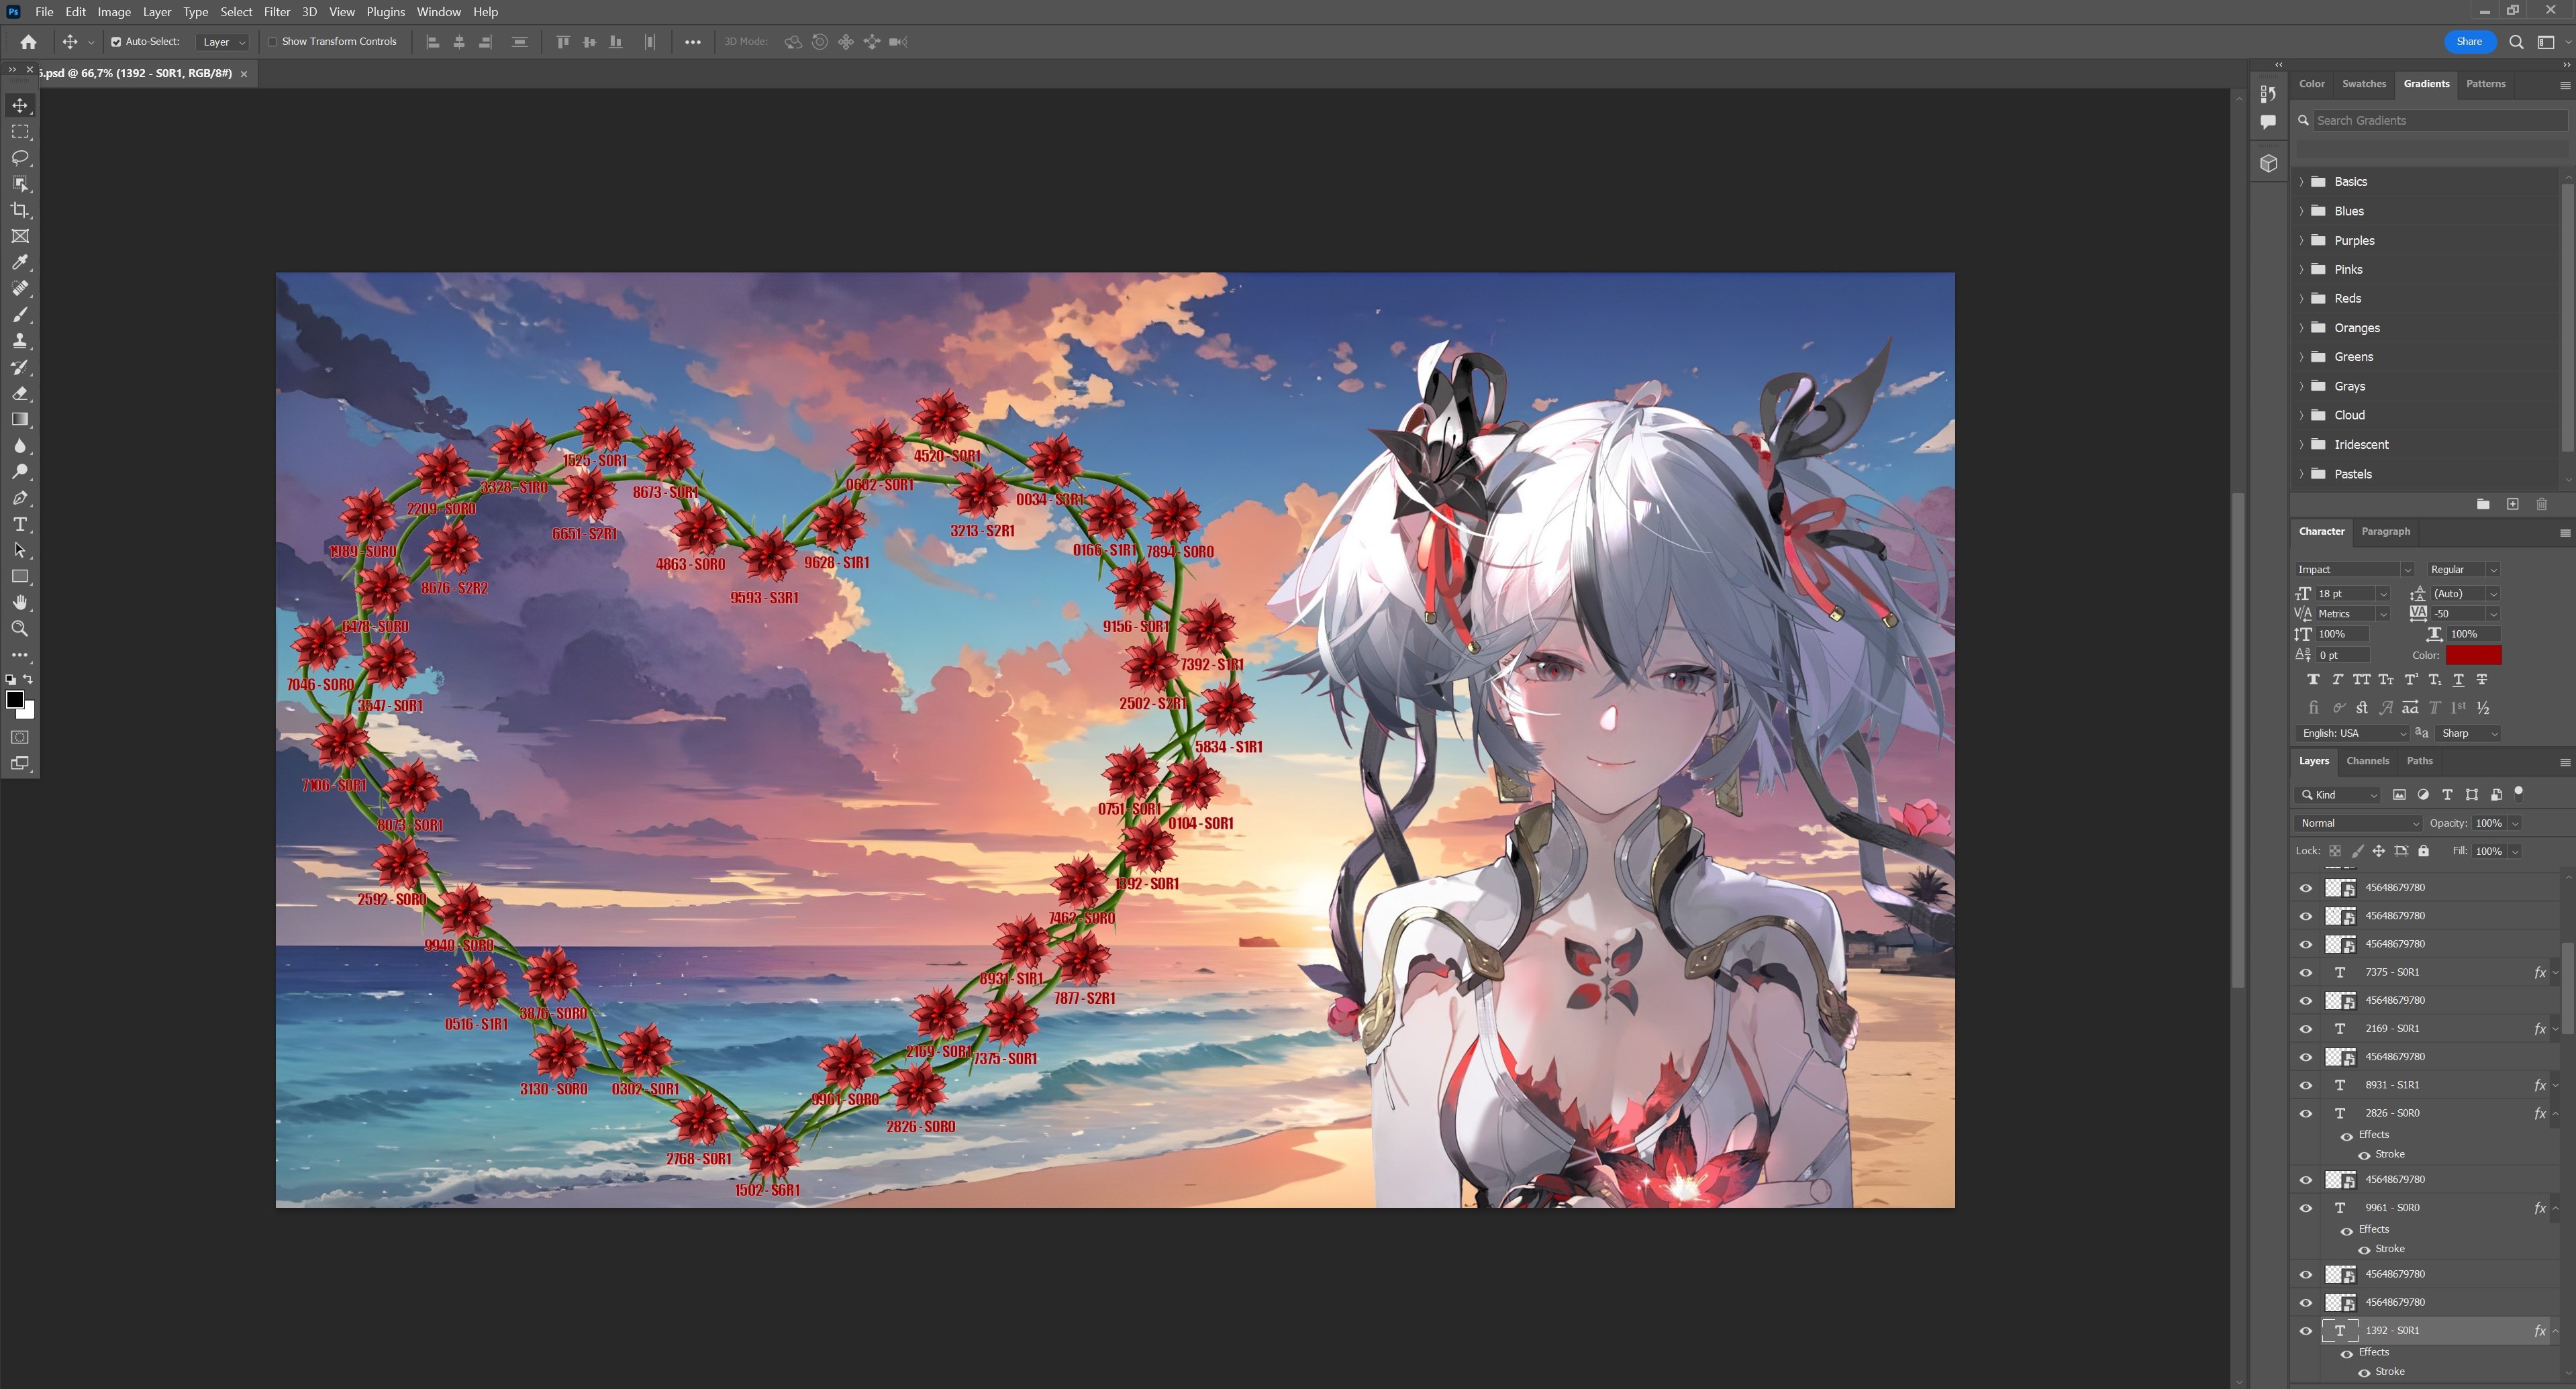
Task: Hide the 2169 - S0R1 text layer
Action: [2305, 1029]
